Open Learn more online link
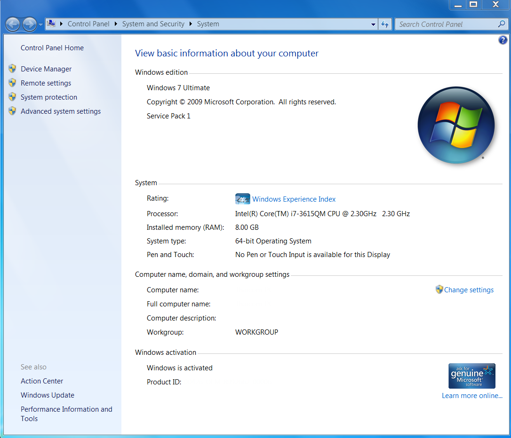This screenshot has width=511, height=438. [x=472, y=396]
